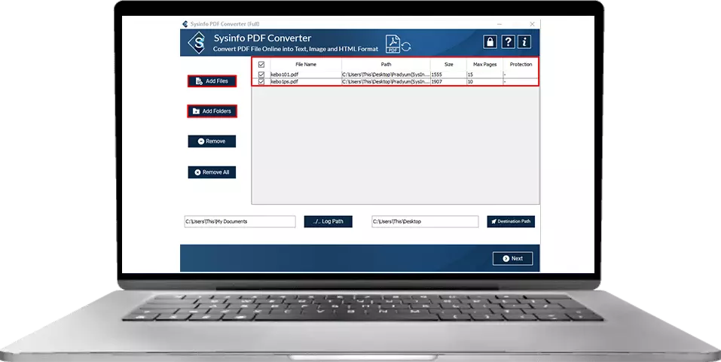Click the path cell of kebo101.pdf row

point(386,75)
